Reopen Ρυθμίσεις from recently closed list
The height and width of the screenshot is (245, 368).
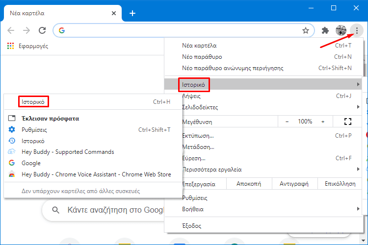click(93, 130)
